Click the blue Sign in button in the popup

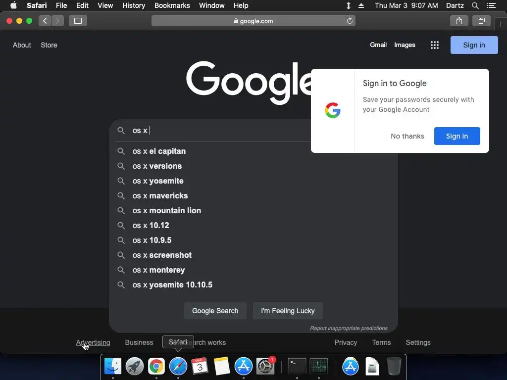457,136
